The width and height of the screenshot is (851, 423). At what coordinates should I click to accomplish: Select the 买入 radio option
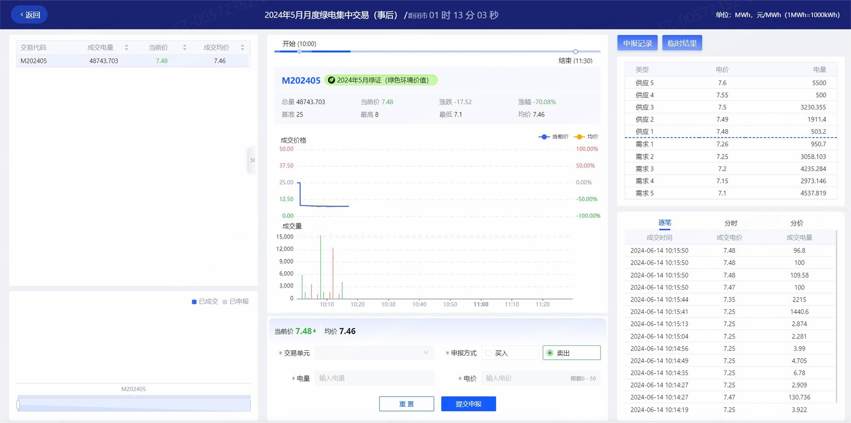(488, 353)
